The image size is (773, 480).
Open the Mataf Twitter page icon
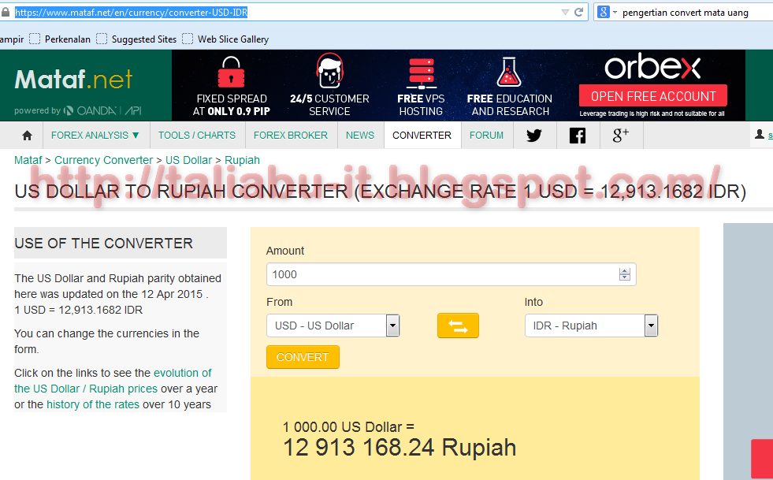[x=534, y=135]
